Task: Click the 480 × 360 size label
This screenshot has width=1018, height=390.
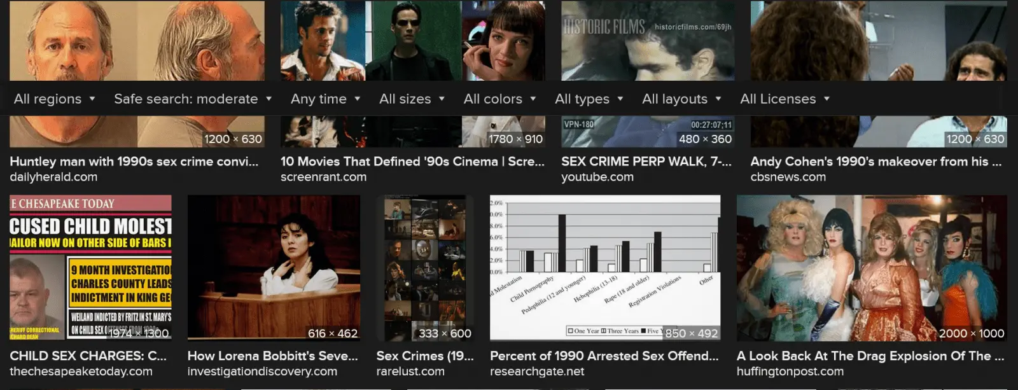Action: [705, 139]
